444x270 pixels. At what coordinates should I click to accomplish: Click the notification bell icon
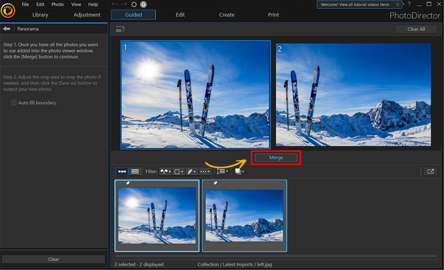click(x=143, y=4)
